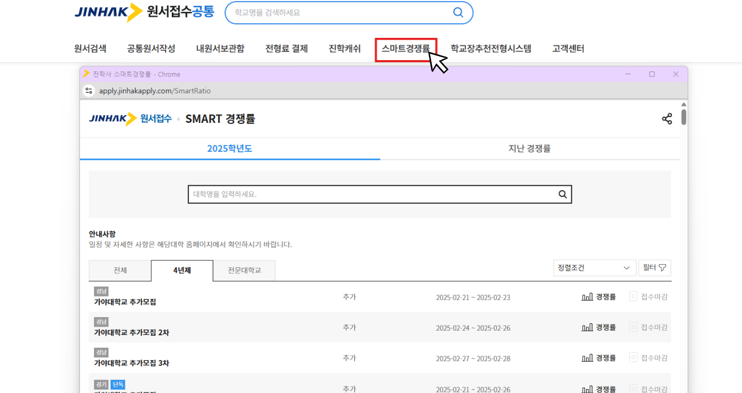Viewport: 742px width, 393px height.
Task: Click 접수마감 for 가야대학교 추가모집 2차
Action: coord(648,327)
